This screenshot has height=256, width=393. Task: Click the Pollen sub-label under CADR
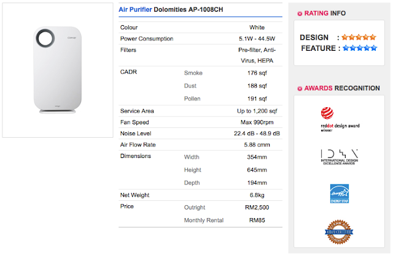[192, 99]
